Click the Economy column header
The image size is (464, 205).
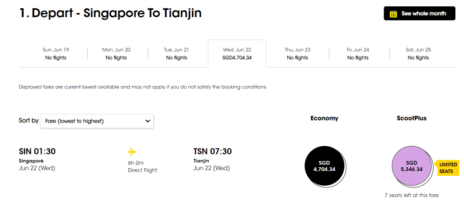(324, 118)
